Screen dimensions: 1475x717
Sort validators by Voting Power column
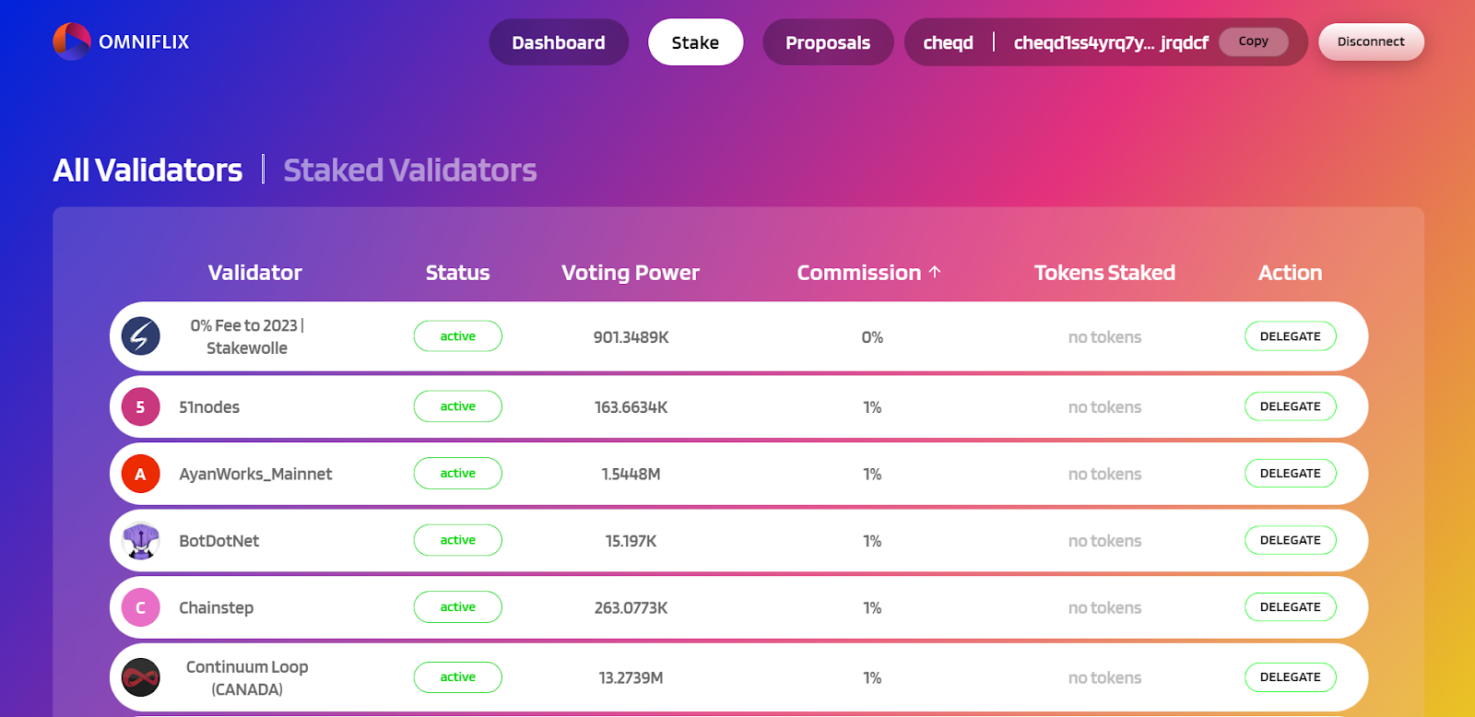[631, 273]
